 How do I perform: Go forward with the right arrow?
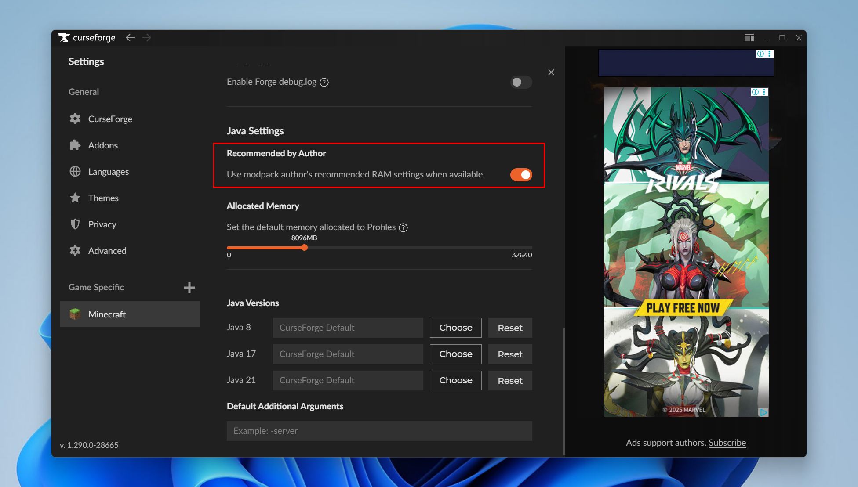tap(147, 38)
